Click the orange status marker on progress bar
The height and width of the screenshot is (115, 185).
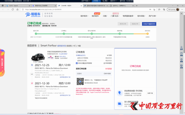(147, 34)
